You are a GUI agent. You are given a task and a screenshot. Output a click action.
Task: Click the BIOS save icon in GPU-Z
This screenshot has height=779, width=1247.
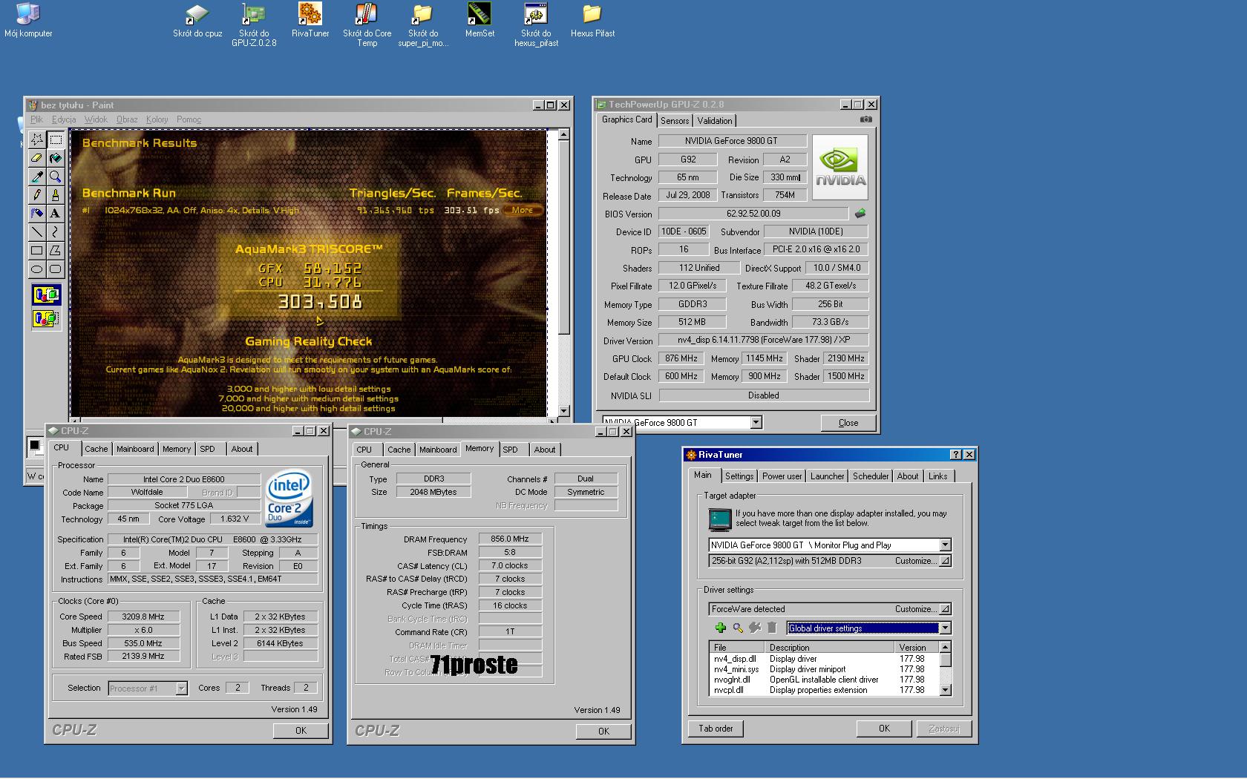860,214
